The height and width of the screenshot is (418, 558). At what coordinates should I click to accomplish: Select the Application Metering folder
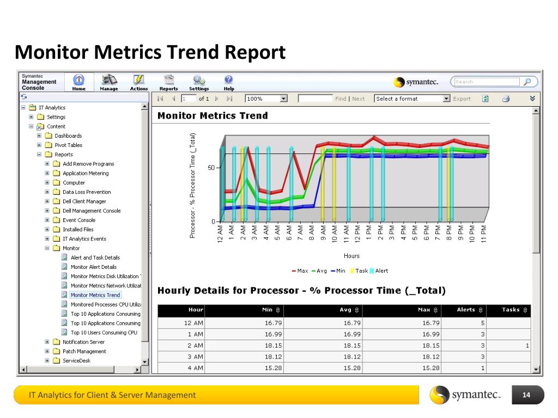[x=86, y=173]
